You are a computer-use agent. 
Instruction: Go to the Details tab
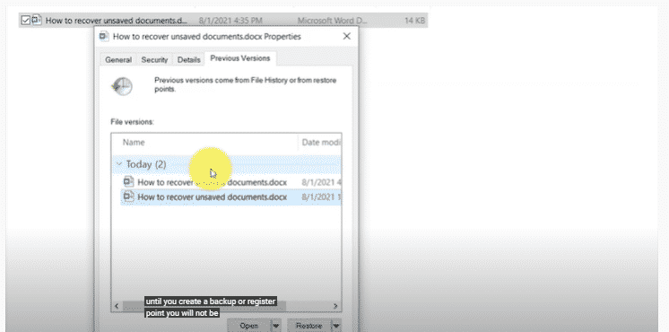189,60
